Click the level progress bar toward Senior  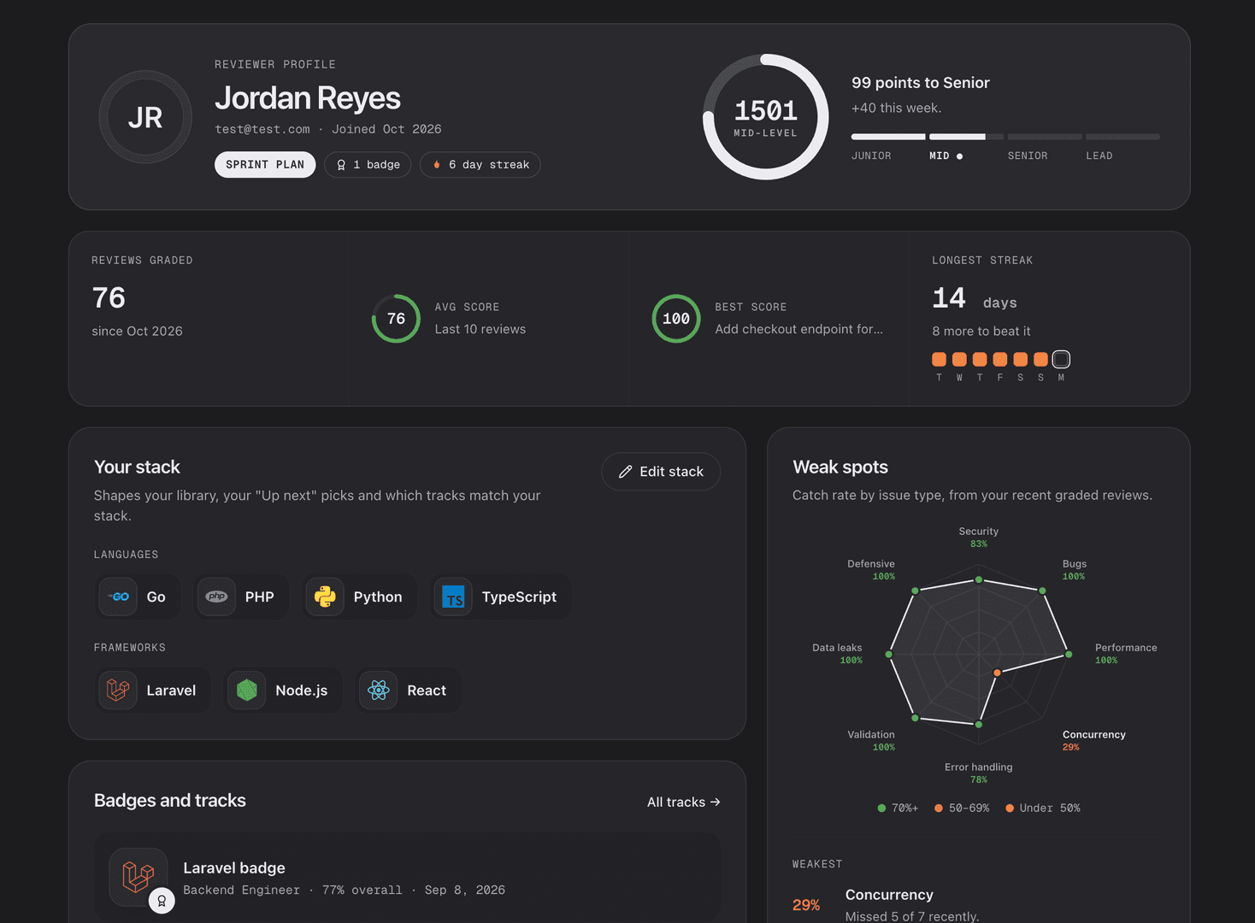click(1005, 137)
